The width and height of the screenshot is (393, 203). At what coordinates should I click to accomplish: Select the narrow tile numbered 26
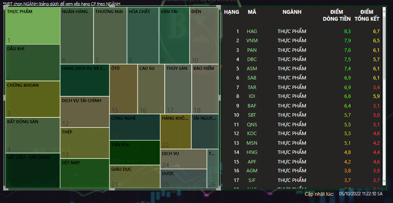click(213, 168)
